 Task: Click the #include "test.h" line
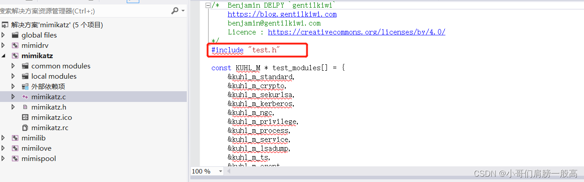pyautogui.click(x=245, y=50)
